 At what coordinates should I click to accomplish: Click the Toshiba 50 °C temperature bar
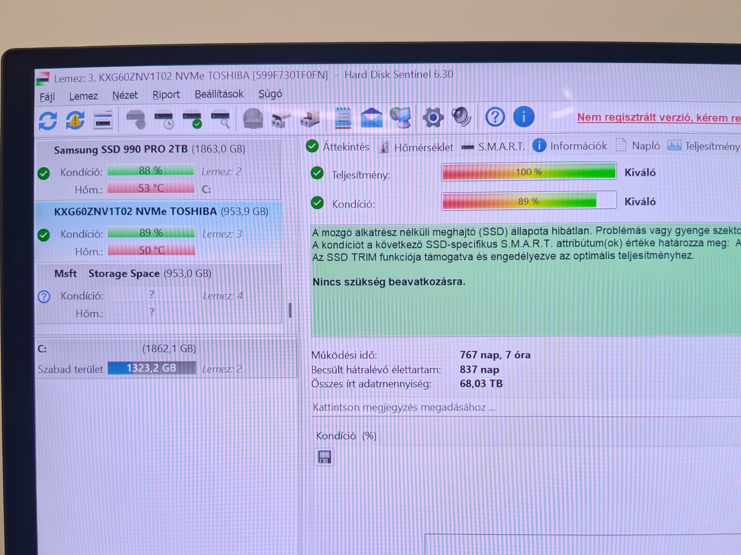[x=151, y=250]
